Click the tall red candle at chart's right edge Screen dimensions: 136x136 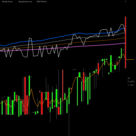125,42
